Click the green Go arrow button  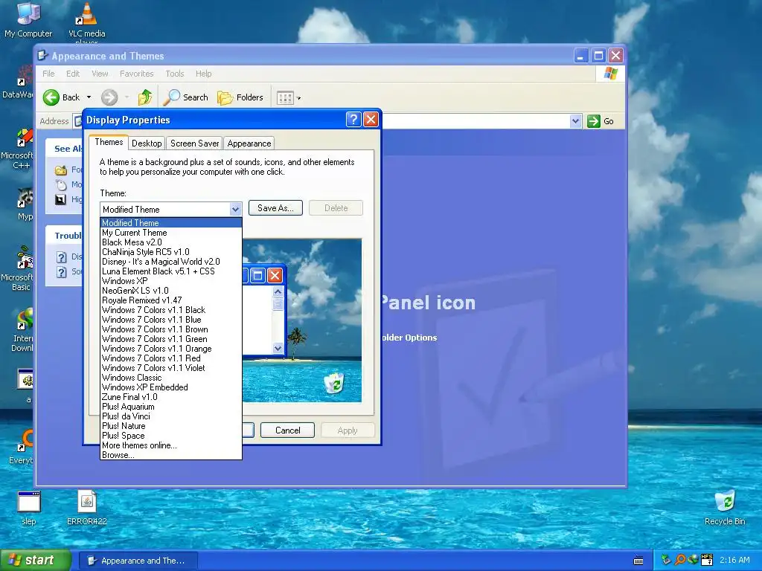pyautogui.click(x=594, y=121)
